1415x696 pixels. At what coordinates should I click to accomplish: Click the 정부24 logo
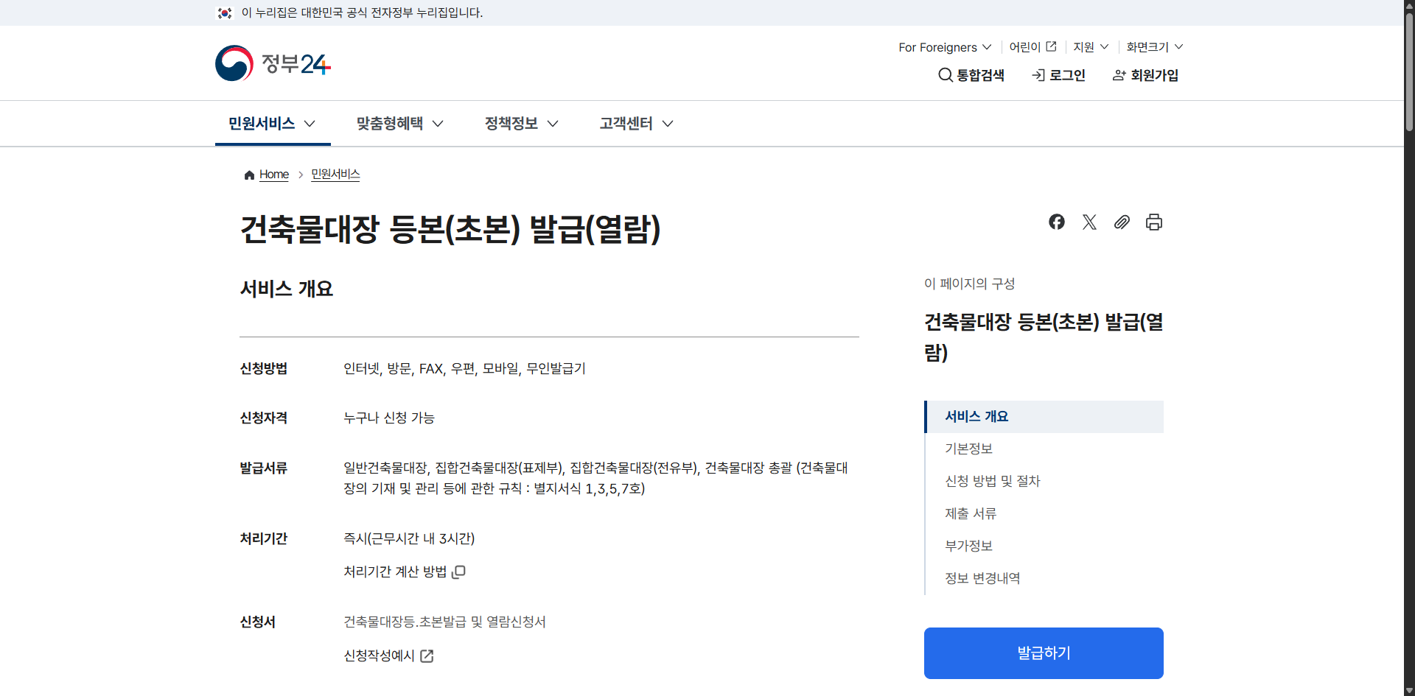tap(273, 63)
